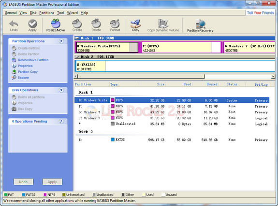Select the C: Windows 7 list row
This screenshot has height=206, width=278.
[x=172, y=118]
